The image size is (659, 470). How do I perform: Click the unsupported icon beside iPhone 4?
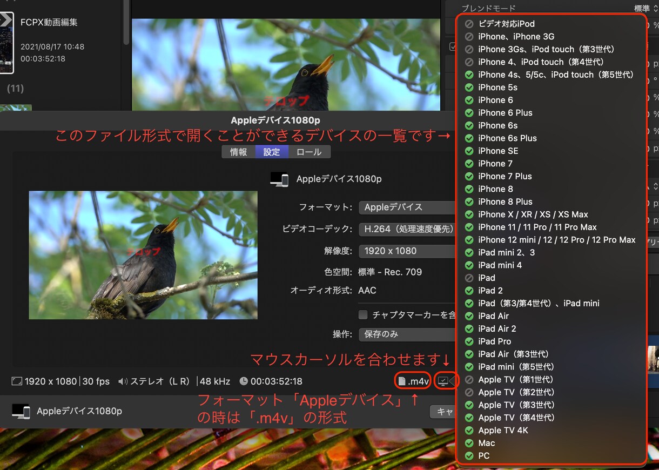pyautogui.click(x=469, y=62)
